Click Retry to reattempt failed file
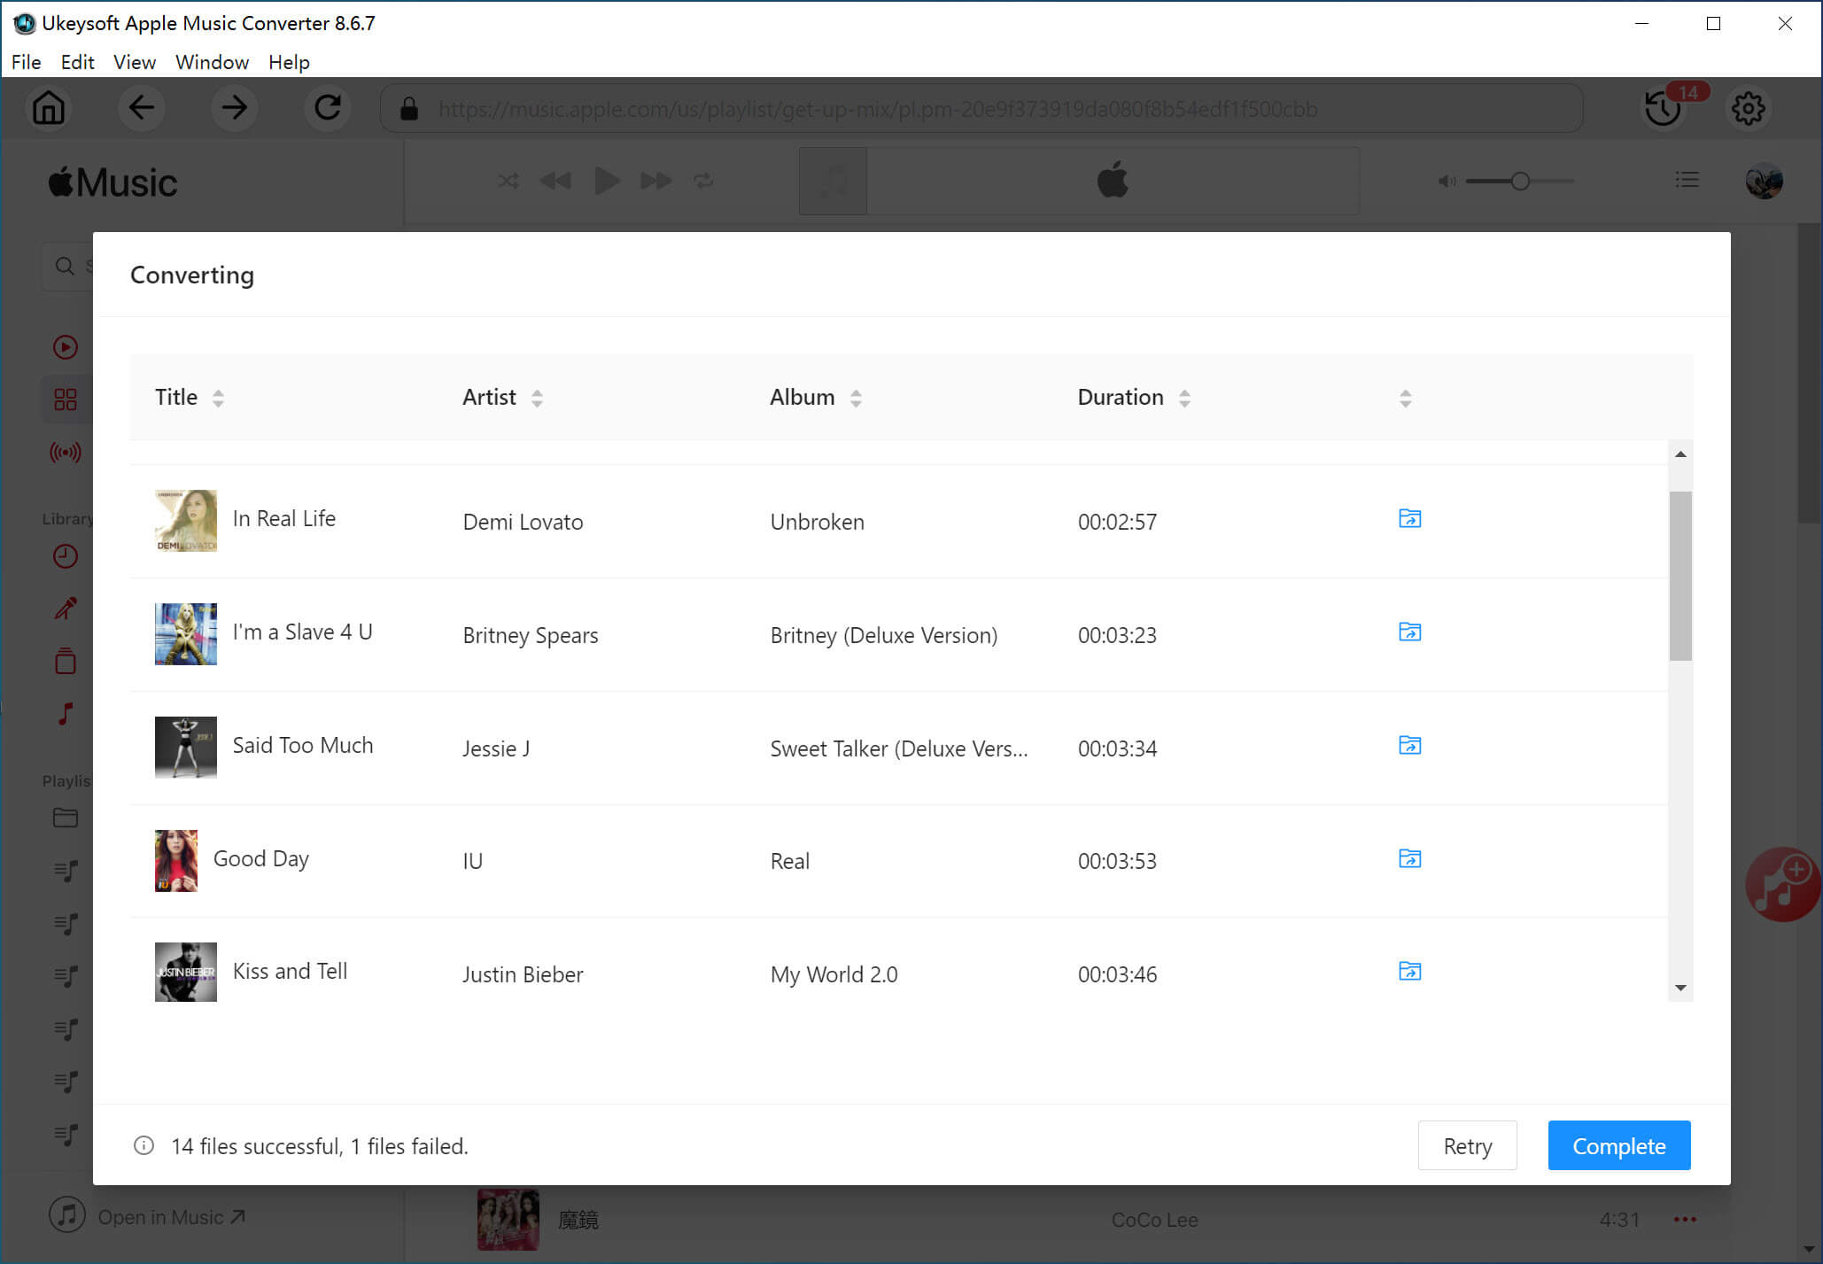Image resolution: width=1823 pixels, height=1264 pixels. coord(1467,1145)
